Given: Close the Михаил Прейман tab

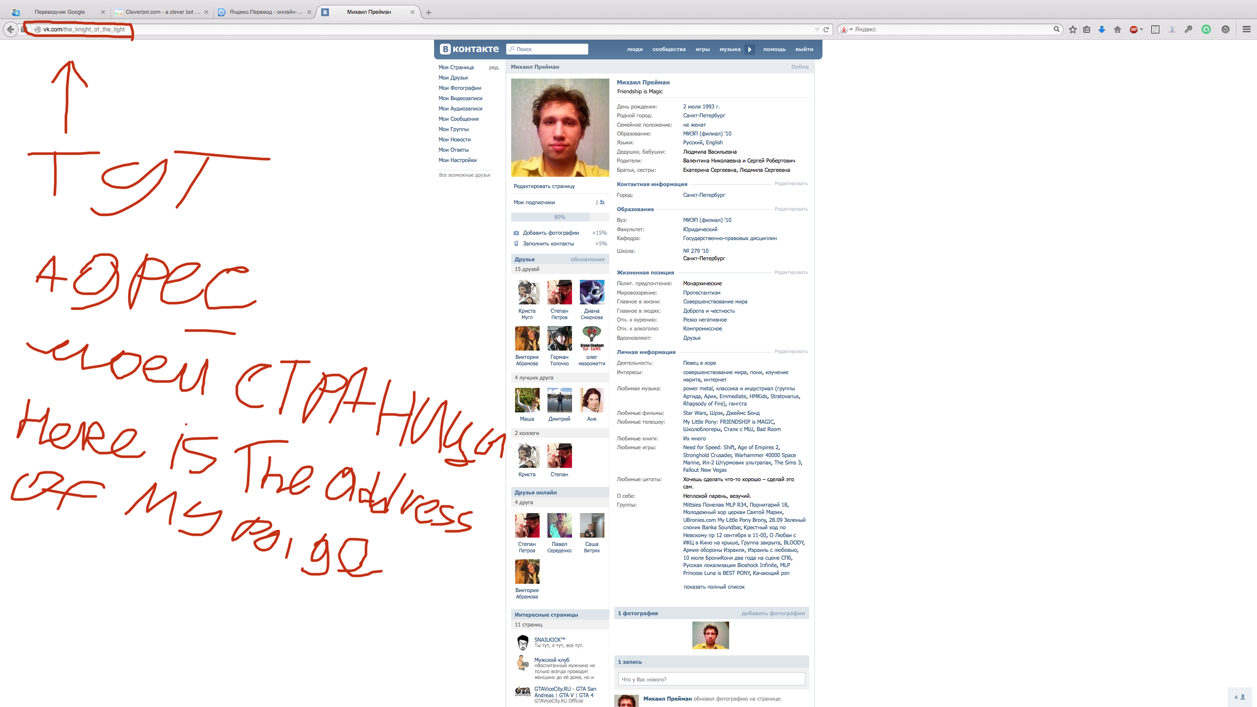Looking at the screenshot, I should (412, 12).
